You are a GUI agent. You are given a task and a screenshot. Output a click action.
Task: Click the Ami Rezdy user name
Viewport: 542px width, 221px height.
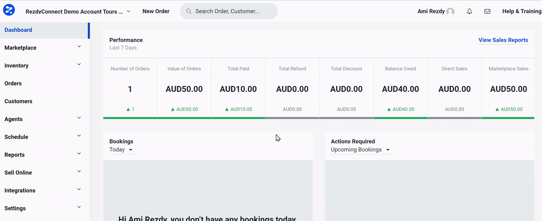[x=431, y=11]
